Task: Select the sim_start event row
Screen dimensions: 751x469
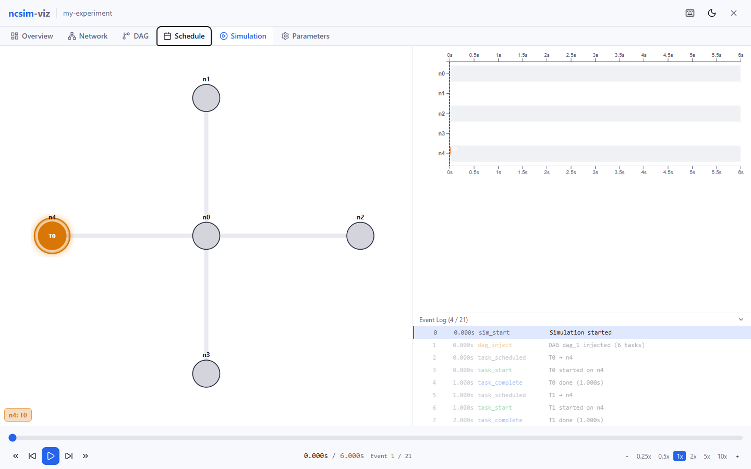Action: pyautogui.click(x=582, y=332)
